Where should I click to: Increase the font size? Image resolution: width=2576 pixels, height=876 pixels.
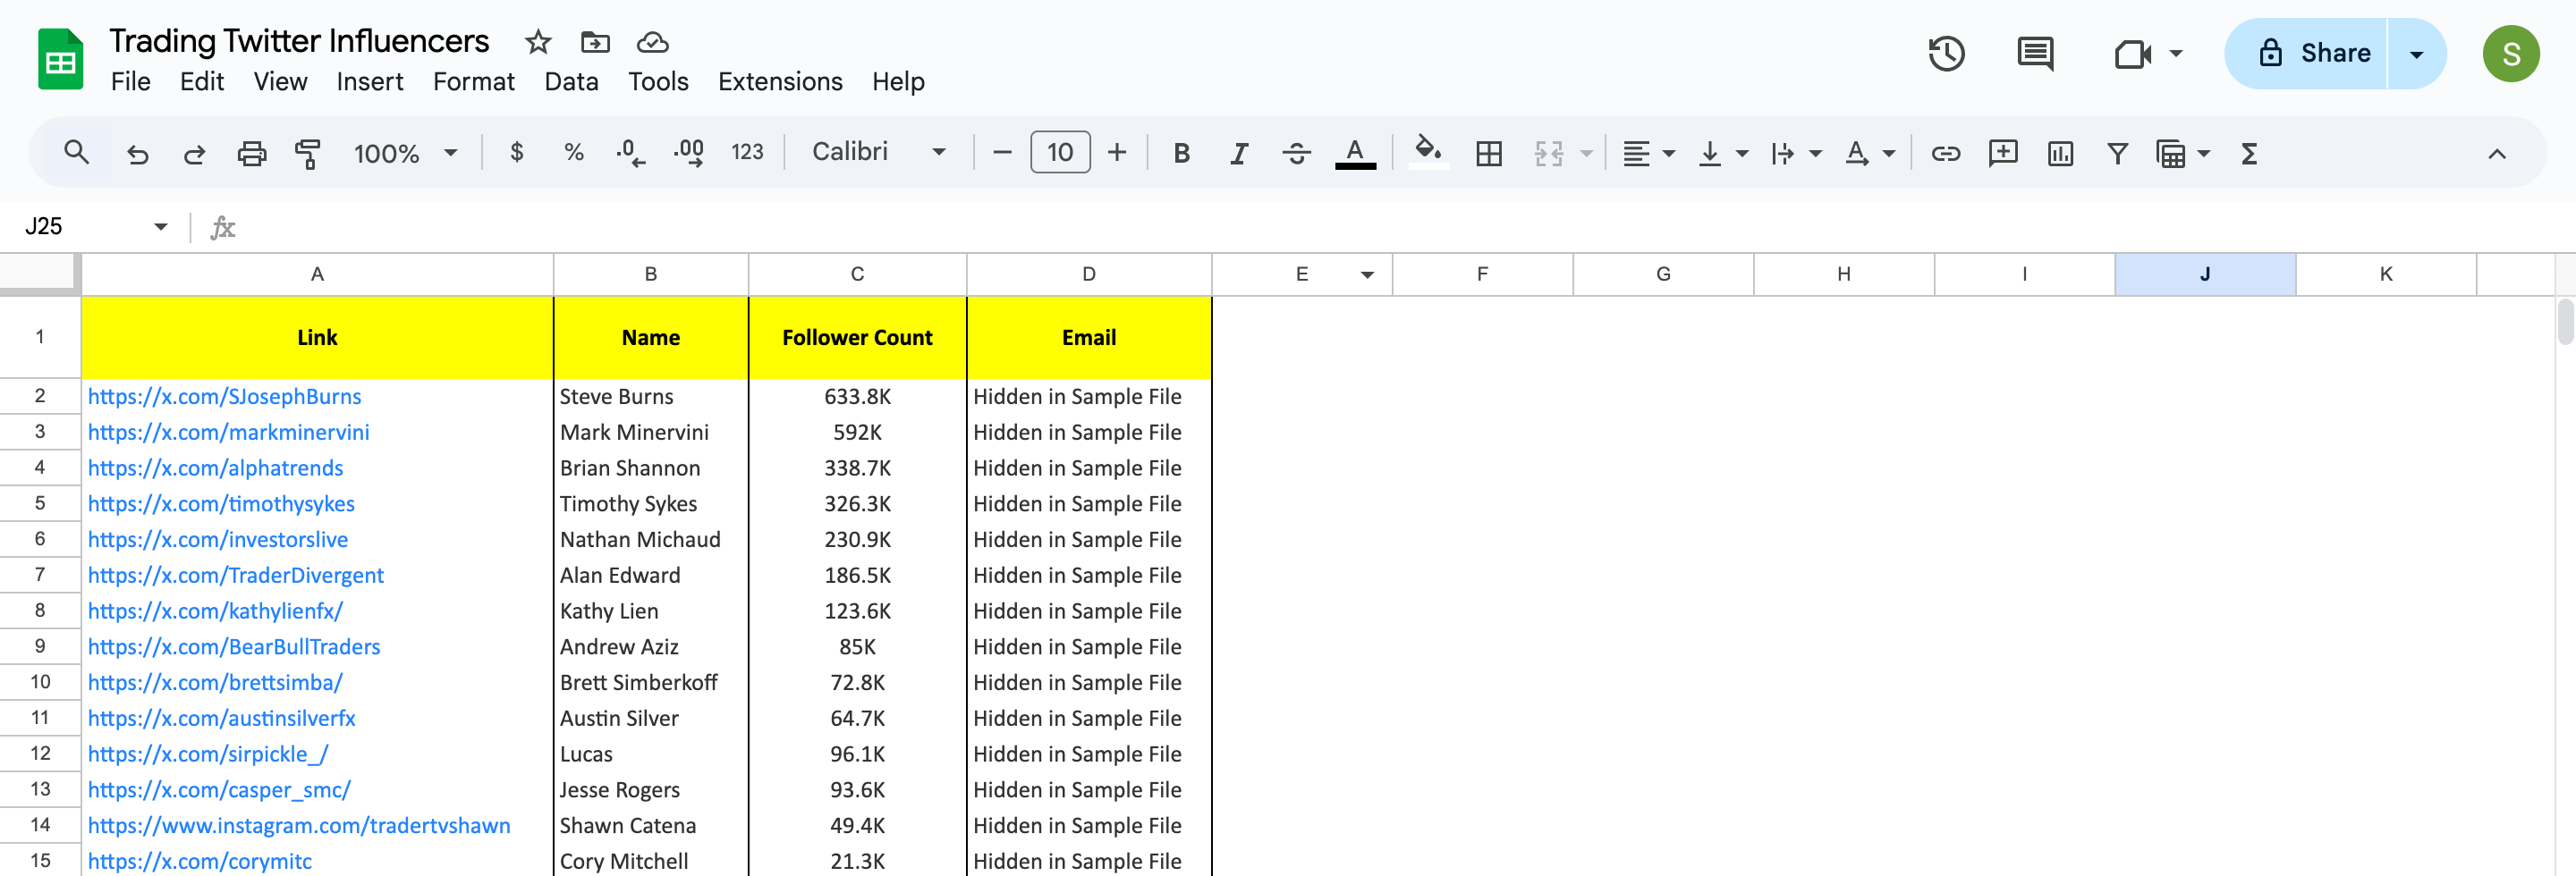point(1117,152)
